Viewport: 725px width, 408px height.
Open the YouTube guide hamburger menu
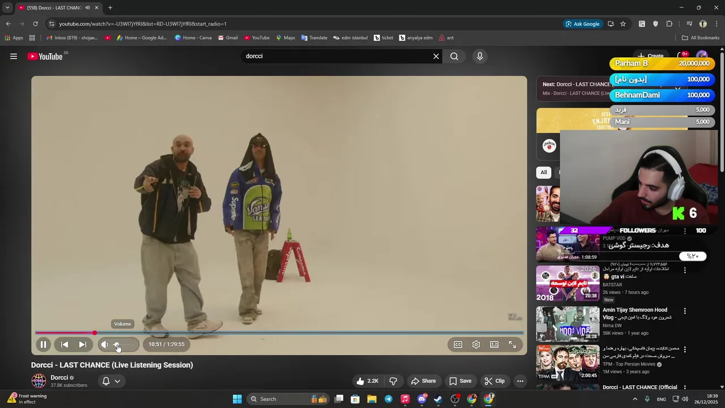pyautogui.click(x=14, y=56)
